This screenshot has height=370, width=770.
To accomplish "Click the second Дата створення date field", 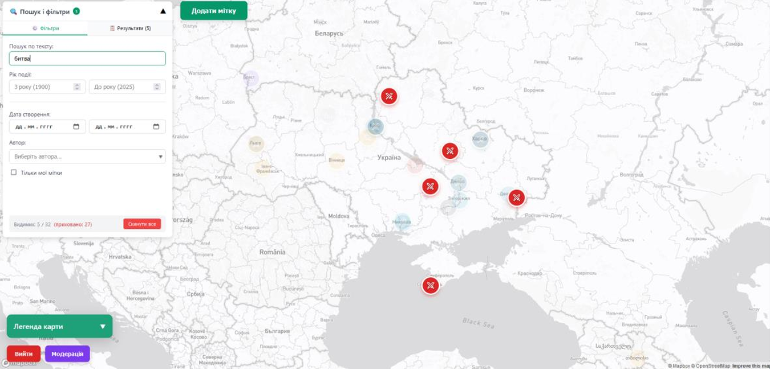I will pyautogui.click(x=127, y=126).
